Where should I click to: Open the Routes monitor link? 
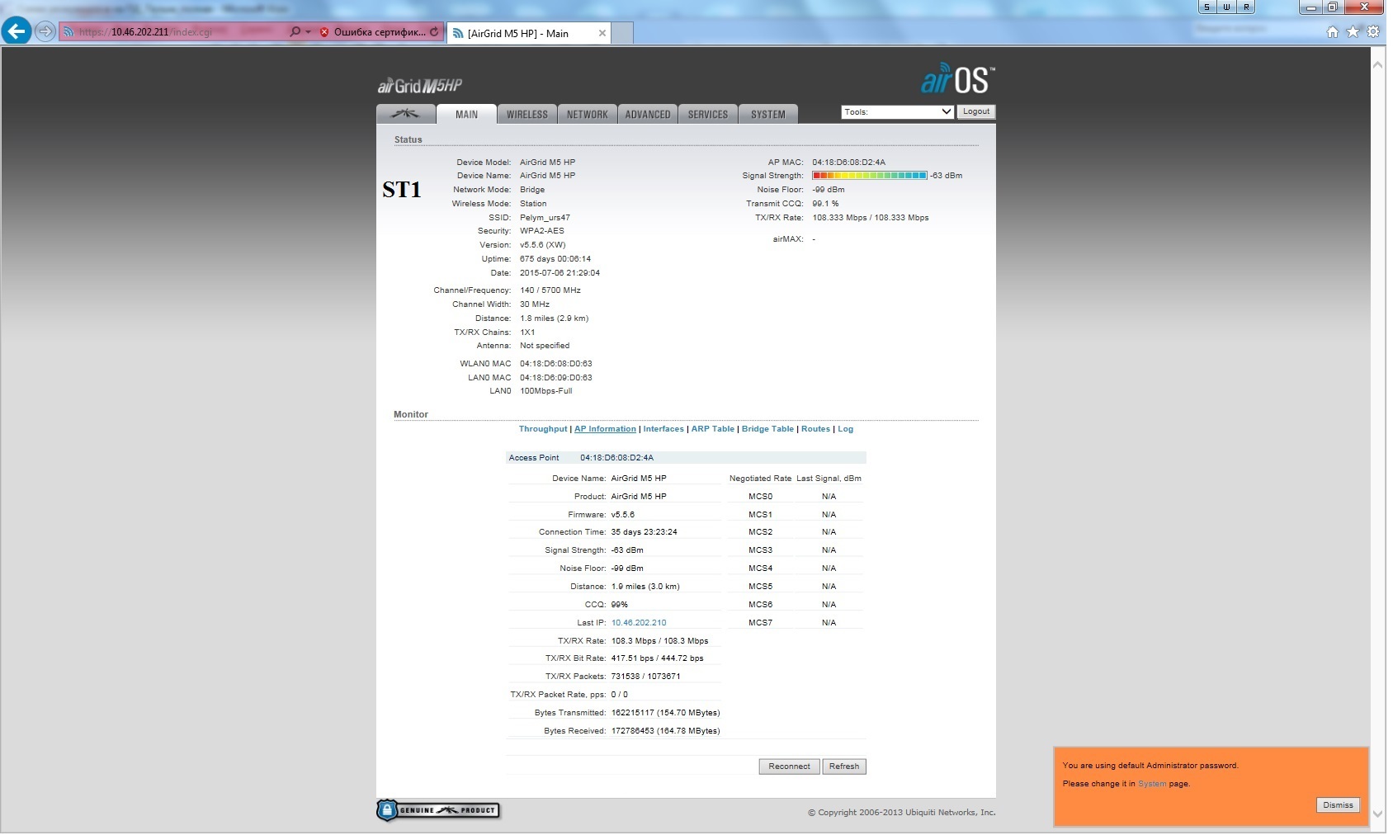(x=815, y=429)
